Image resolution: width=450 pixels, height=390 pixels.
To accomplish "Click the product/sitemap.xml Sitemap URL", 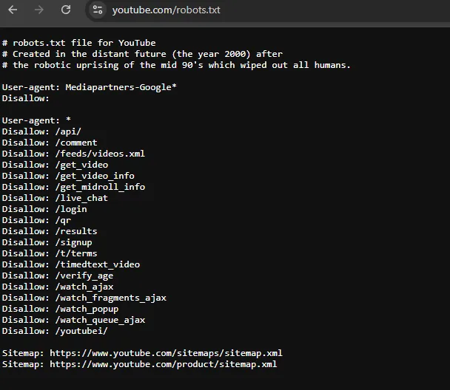I will [163, 364].
